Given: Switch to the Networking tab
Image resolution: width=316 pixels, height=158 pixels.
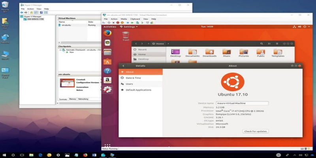Looking at the screenshot, I should pyautogui.click(x=83, y=99).
